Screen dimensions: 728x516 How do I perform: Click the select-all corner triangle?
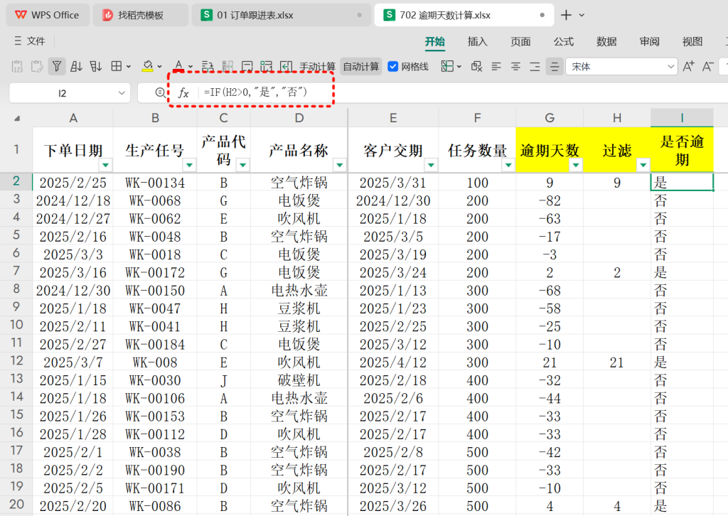point(17,118)
